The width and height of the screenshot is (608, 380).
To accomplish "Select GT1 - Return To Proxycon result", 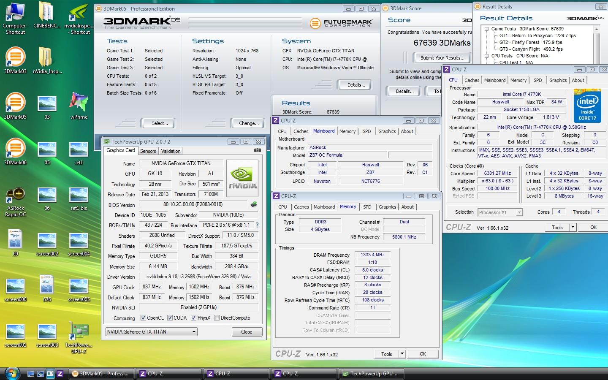I will click(x=537, y=35).
